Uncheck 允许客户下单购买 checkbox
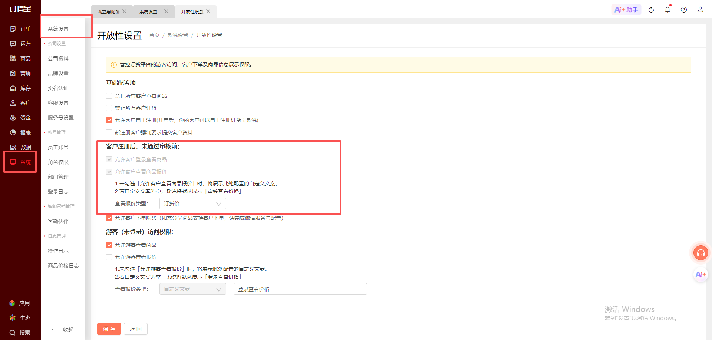Image resolution: width=712 pixels, height=340 pixels. pos(109,218)
